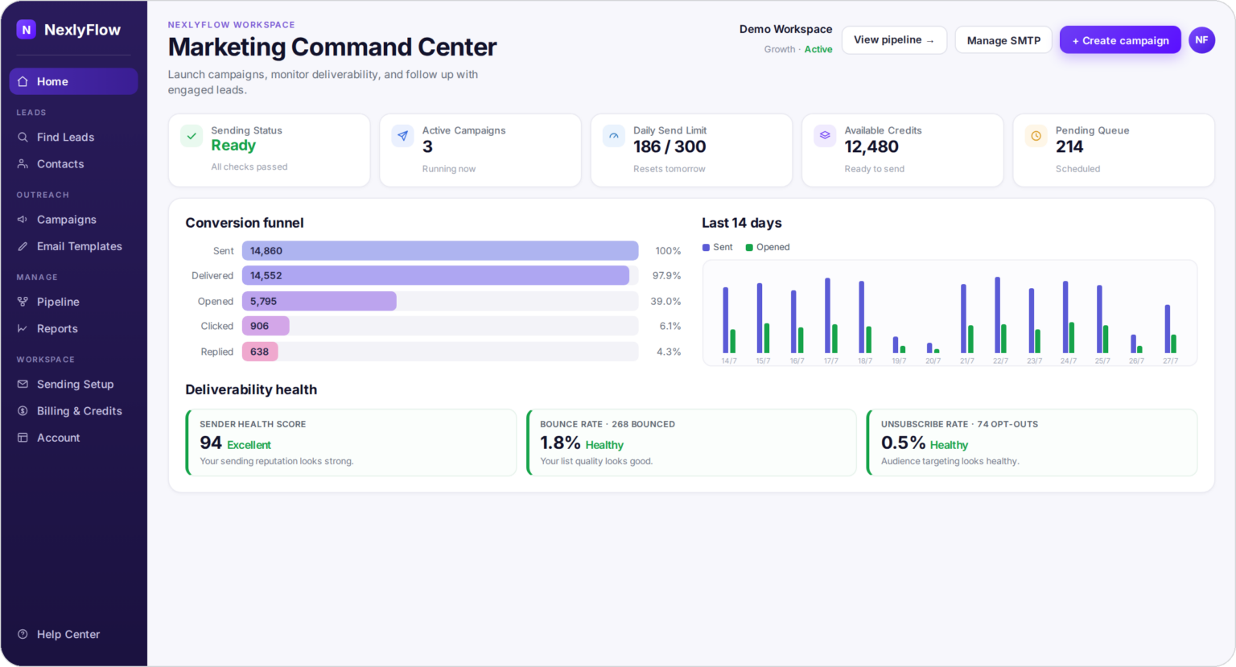Click the Active Campaigns paper plane icon
Image resolution: width=1236 pixels, height=667 pixels.
pyautogui.click(x=402, y=136)
